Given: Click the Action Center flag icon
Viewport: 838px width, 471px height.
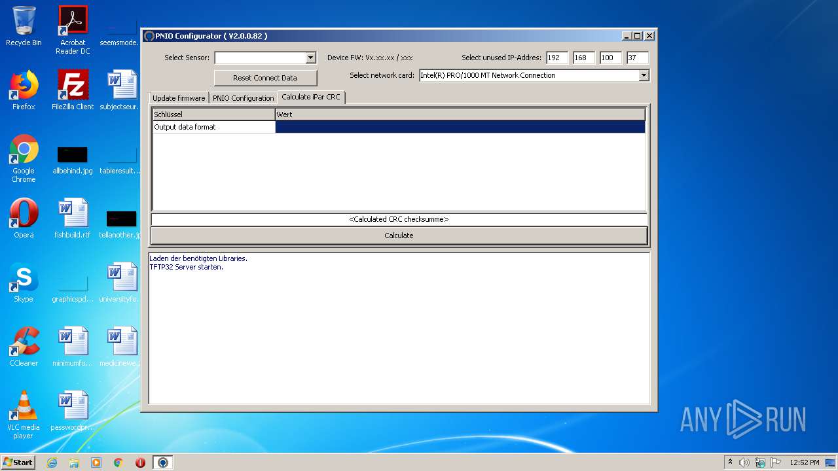Looking at the screenshot, I should (x=776, y=462).
